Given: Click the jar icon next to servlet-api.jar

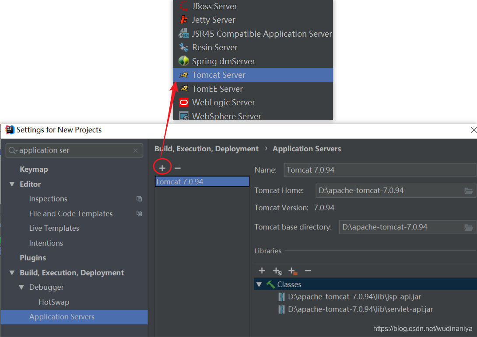Looking at the screenshot, I should [282, 309].
